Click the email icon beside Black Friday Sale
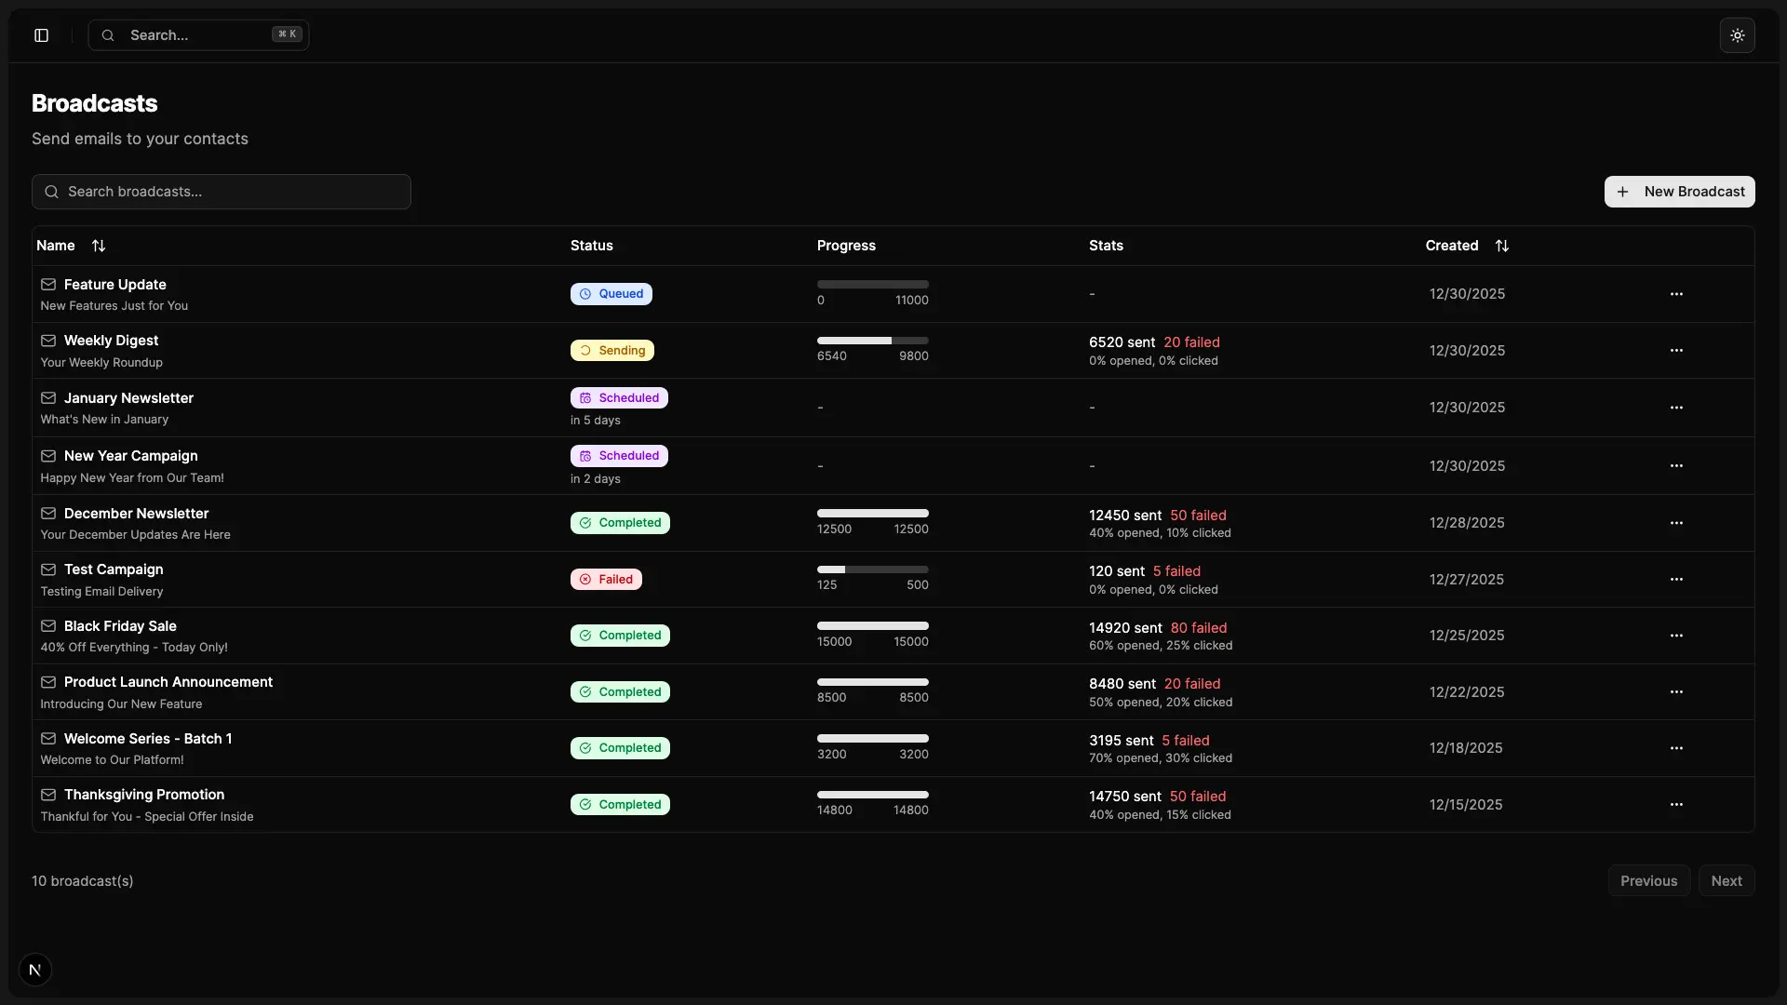Viewport: 1787px width, 1005px height. 48,625
